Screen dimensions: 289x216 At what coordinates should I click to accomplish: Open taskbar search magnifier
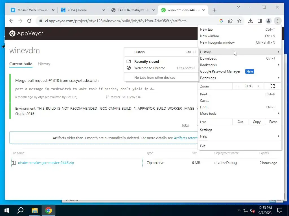pos(20,210)
